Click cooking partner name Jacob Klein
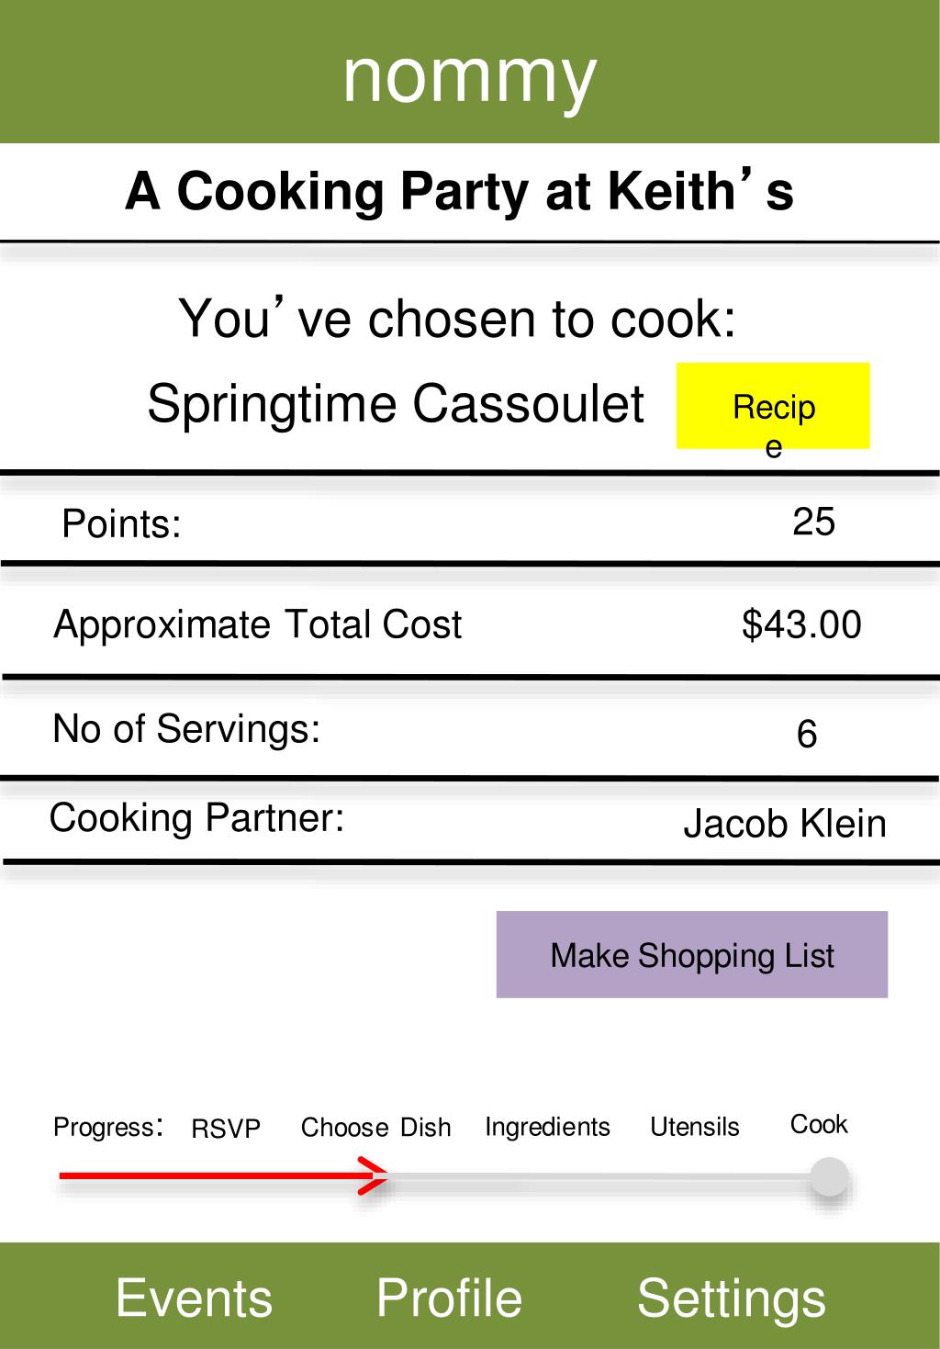Screen dimensions: 940x1349 pyautogui.click(x=784, y=824)
